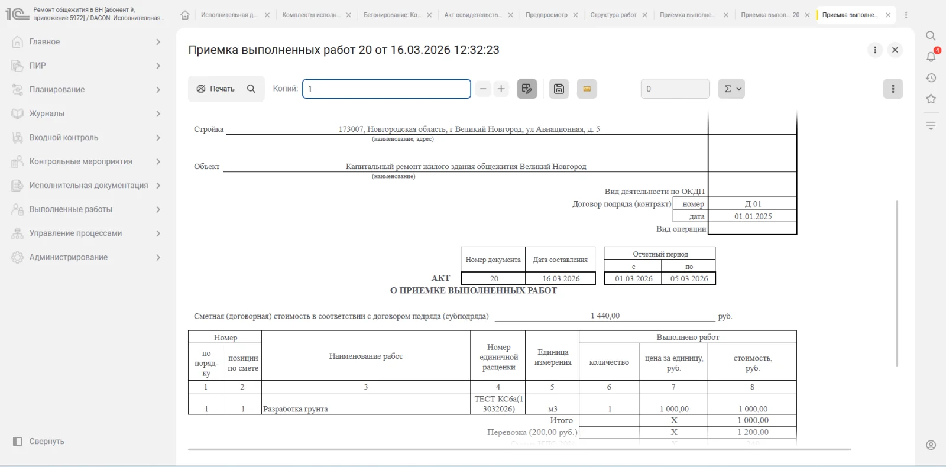The height and width of the screenshot is (467, 946).
Task: Switch to the Комплекты исполн... tab
Action: click(312, 15)
